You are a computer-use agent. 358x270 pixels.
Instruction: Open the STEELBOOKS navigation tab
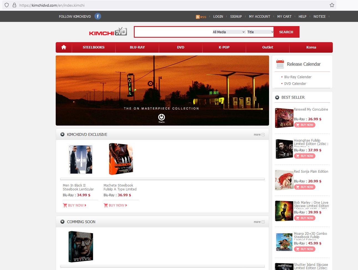click(94, 47)
